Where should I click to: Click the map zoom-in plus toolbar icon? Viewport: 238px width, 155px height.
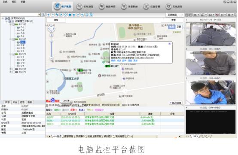click(x=49, y=15)
